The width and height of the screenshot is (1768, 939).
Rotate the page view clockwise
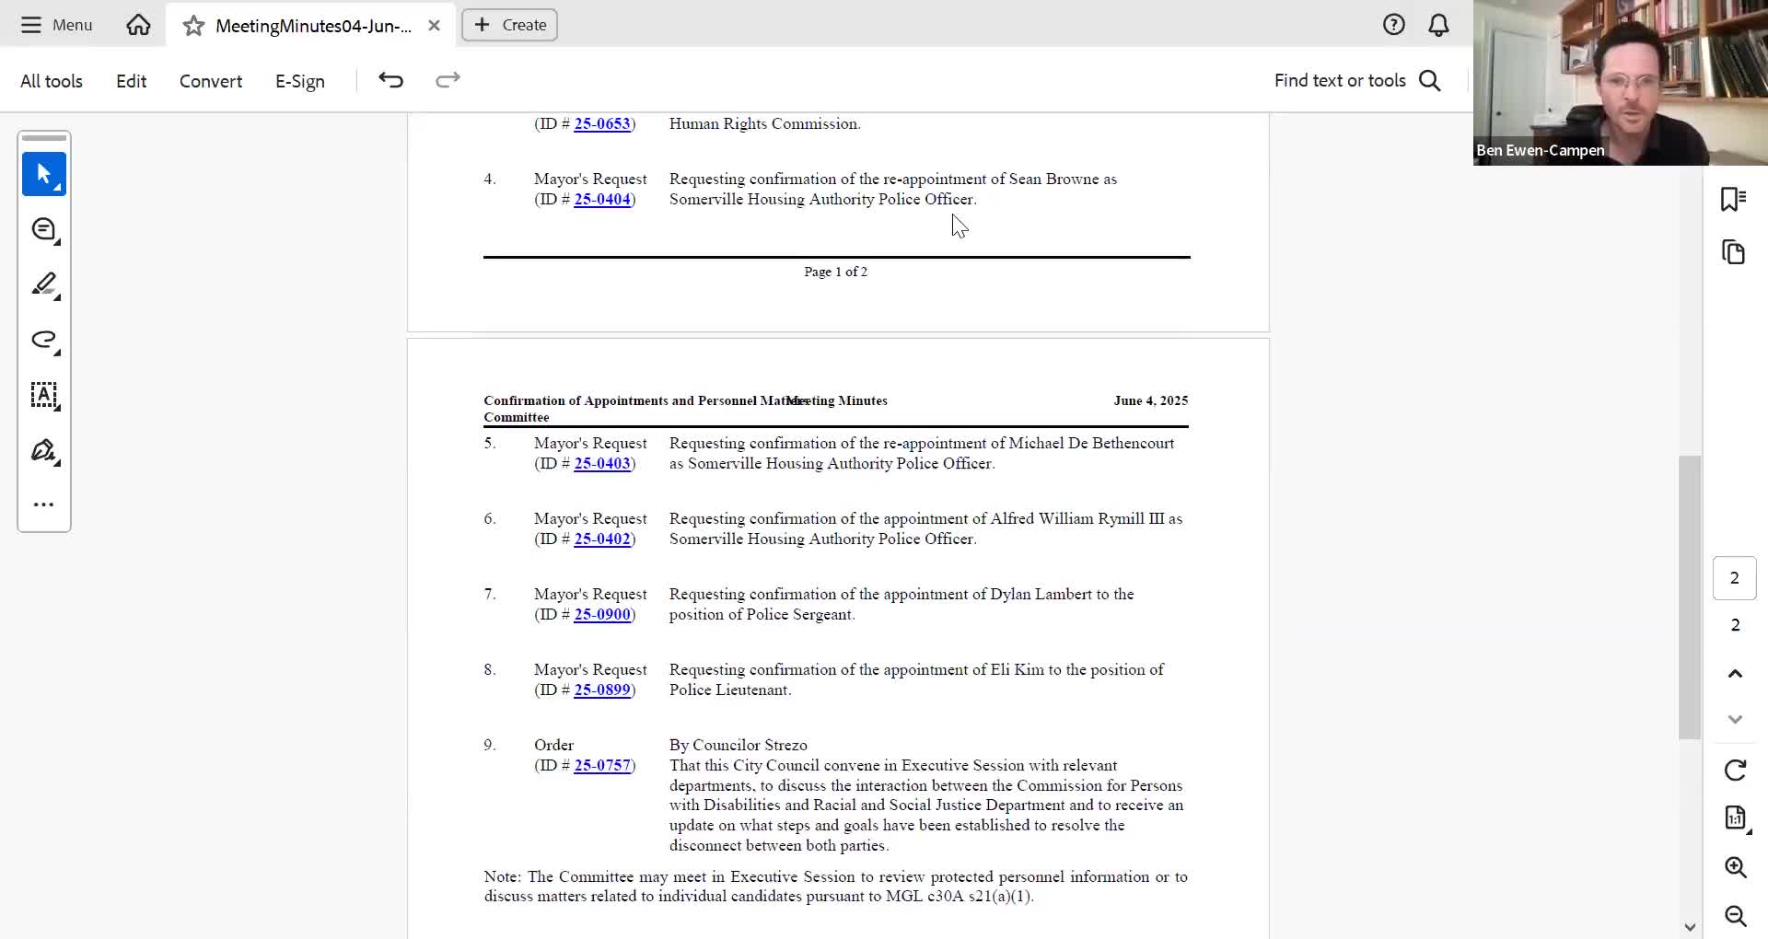(x=1736, y=770)
